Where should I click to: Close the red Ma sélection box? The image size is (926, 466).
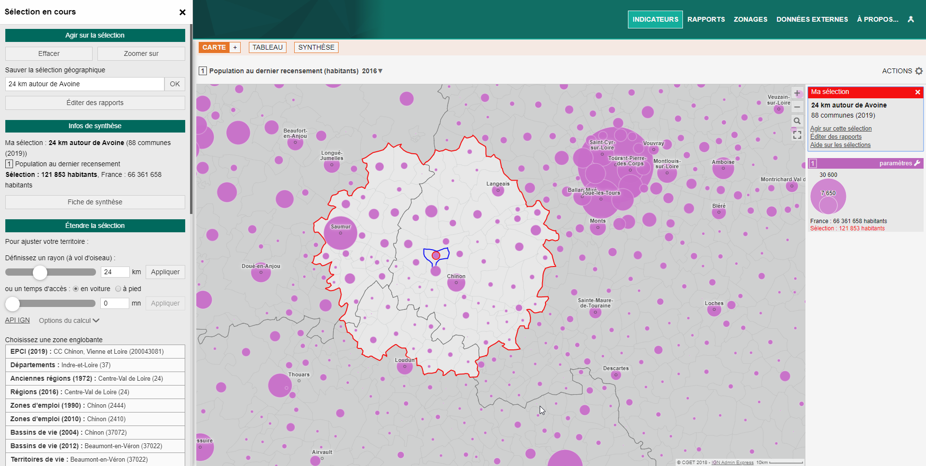point(917,92)
